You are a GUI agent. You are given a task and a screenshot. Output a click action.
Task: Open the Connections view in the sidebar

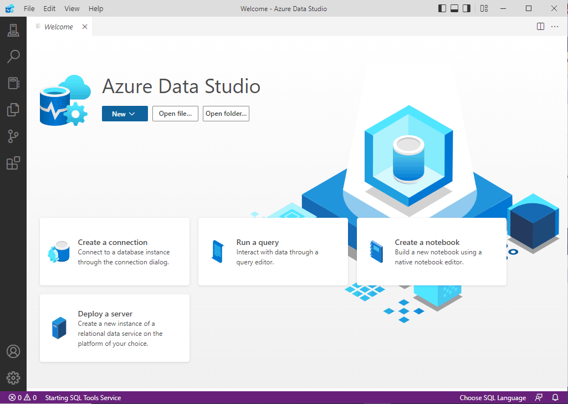click(13, 30)
